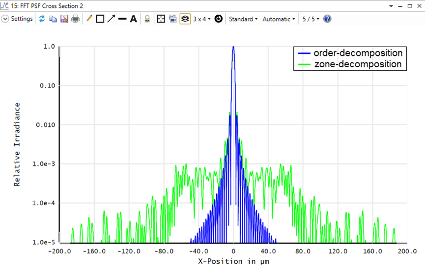The height and width of the screenshot is (274, 425).
Task: Click the refresh/update analysis icon
Action: pos(42,19)
